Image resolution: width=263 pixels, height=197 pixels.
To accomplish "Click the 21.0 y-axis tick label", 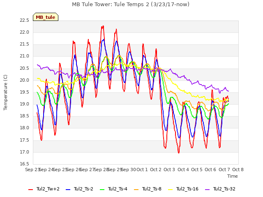I will (25, 56).
